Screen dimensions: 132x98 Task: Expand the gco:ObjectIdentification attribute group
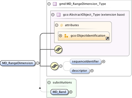(60, 36)
